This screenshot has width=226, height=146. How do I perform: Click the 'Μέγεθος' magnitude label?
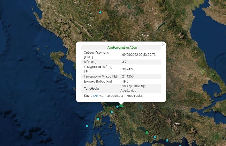coord(90,62)
